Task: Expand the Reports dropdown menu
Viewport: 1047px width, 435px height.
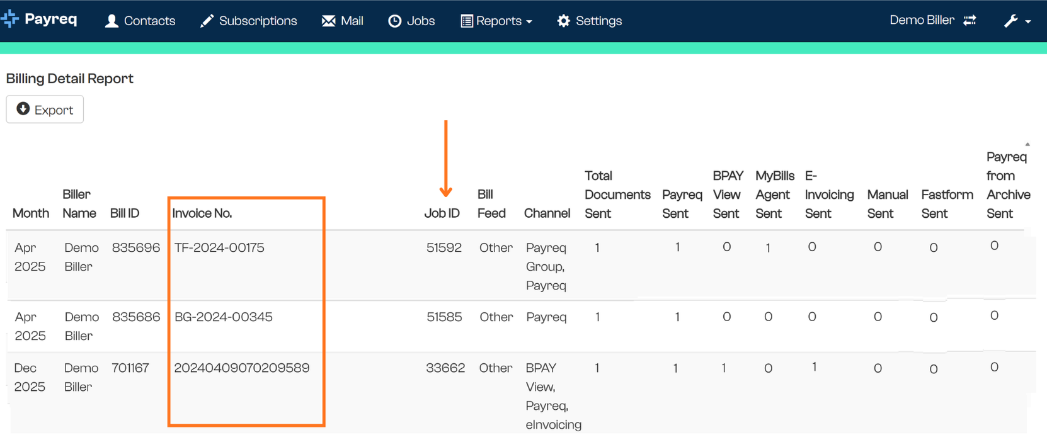Action: [496, 21]
